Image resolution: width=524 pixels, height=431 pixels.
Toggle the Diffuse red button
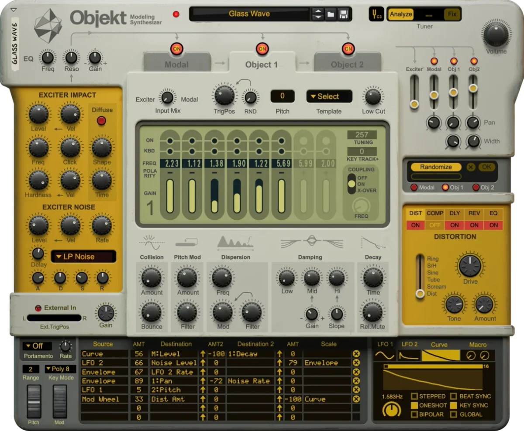point(101,121)
